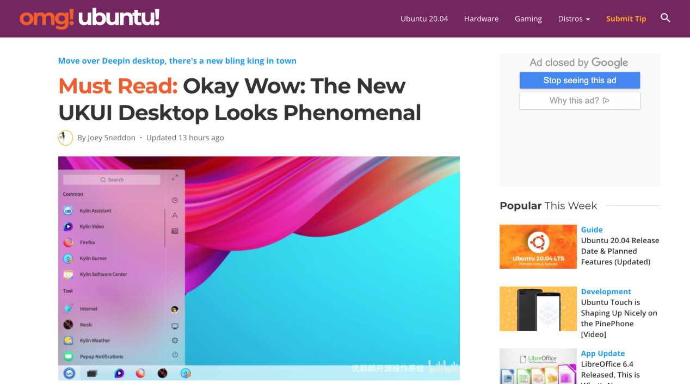
Task: Click the settings gear in the image's menu
Action: pos(175,340)
